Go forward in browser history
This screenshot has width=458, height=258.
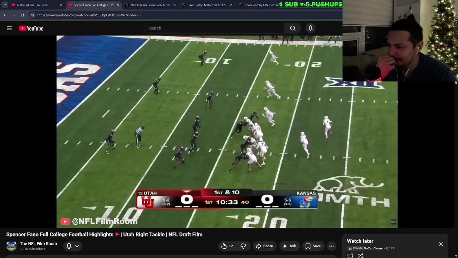[x=14, y=15]
